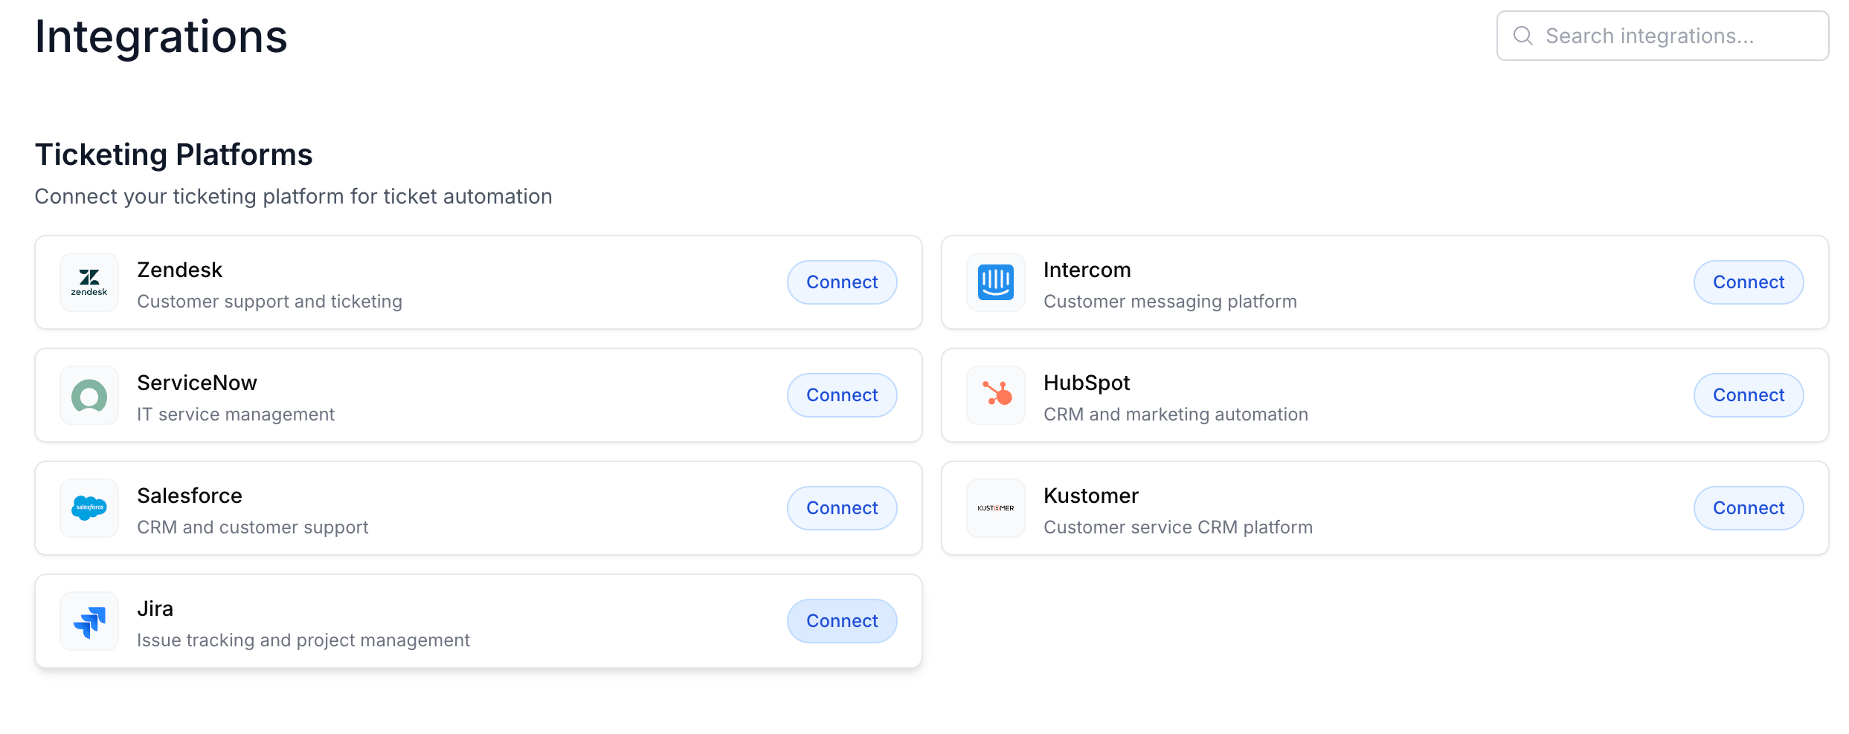Select the Salesforce title text
Viewport: 1849px width, 734px height.
190,496
